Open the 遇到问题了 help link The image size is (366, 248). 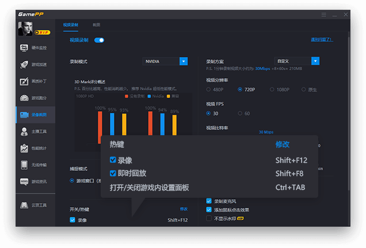[x=322, y=40]
